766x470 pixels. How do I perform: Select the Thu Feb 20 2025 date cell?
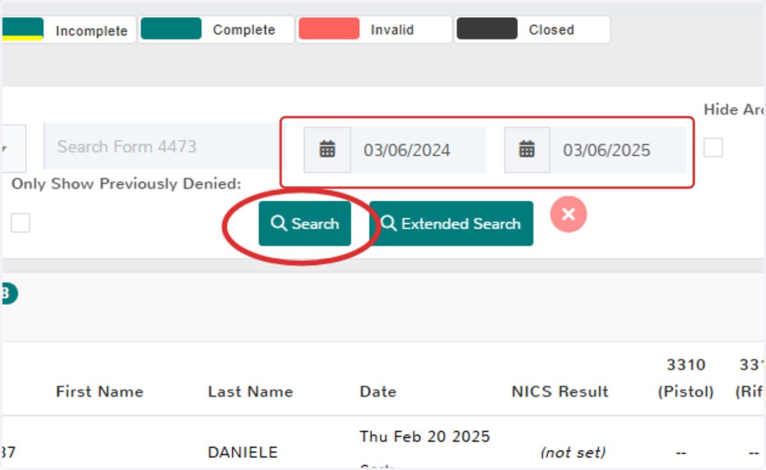point(425,437)
